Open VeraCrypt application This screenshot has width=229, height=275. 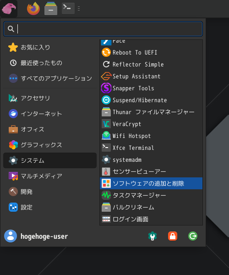point(151,124)
